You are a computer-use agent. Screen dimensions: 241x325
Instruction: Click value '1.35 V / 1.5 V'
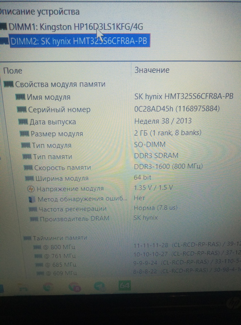pos(153,188)
